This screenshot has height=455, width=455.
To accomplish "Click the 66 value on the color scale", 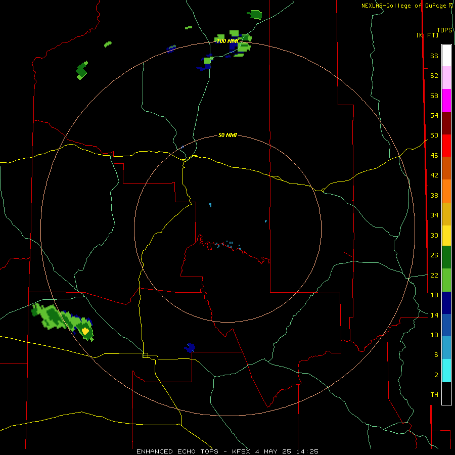I will (434, 56).
